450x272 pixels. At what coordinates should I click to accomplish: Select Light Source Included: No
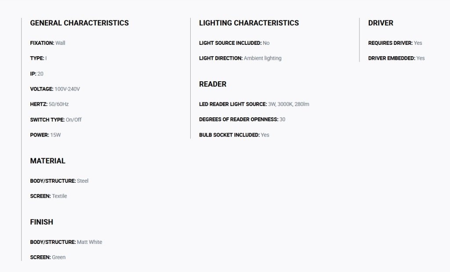click(x=234, y=43)
